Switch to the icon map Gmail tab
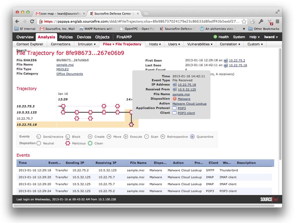This screenshot has width=296, height=223. tap(60, 14)
